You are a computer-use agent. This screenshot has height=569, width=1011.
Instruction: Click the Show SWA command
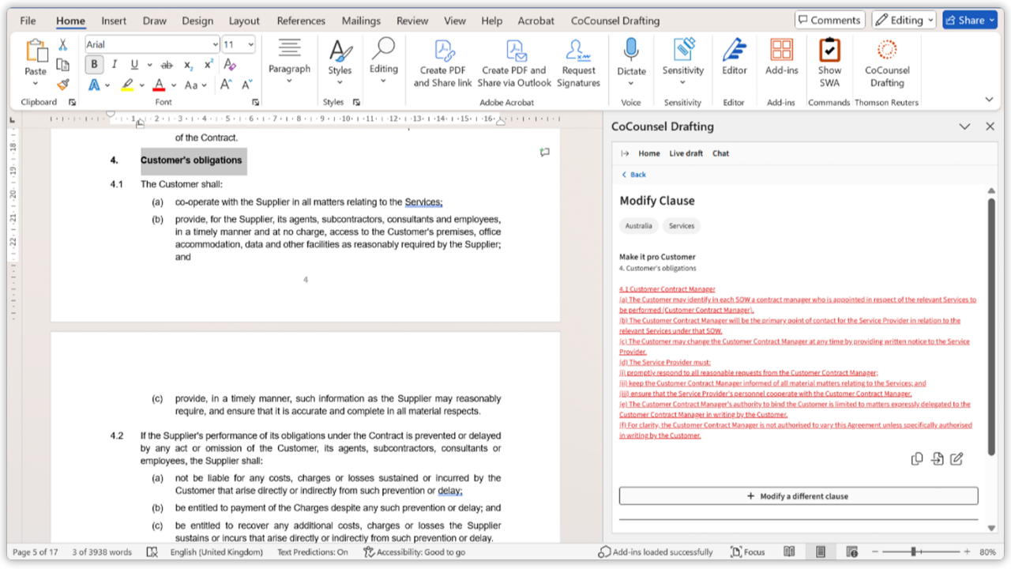tap(829, 63)
